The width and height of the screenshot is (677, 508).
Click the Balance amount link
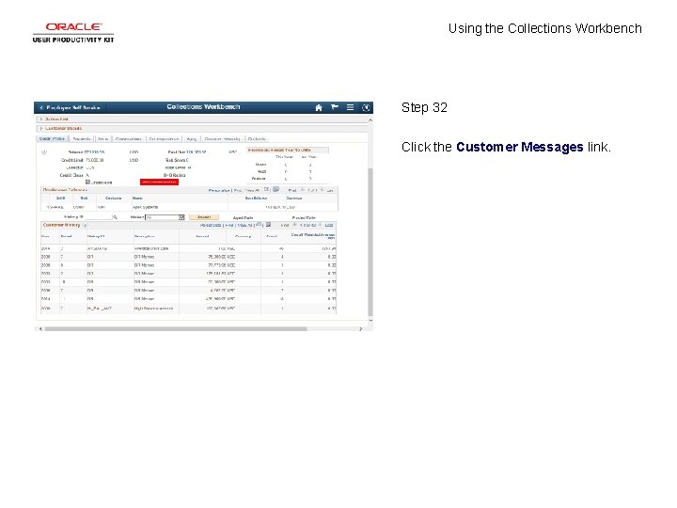[94, 152]
